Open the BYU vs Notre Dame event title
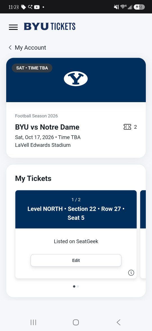 click(47, 127)
